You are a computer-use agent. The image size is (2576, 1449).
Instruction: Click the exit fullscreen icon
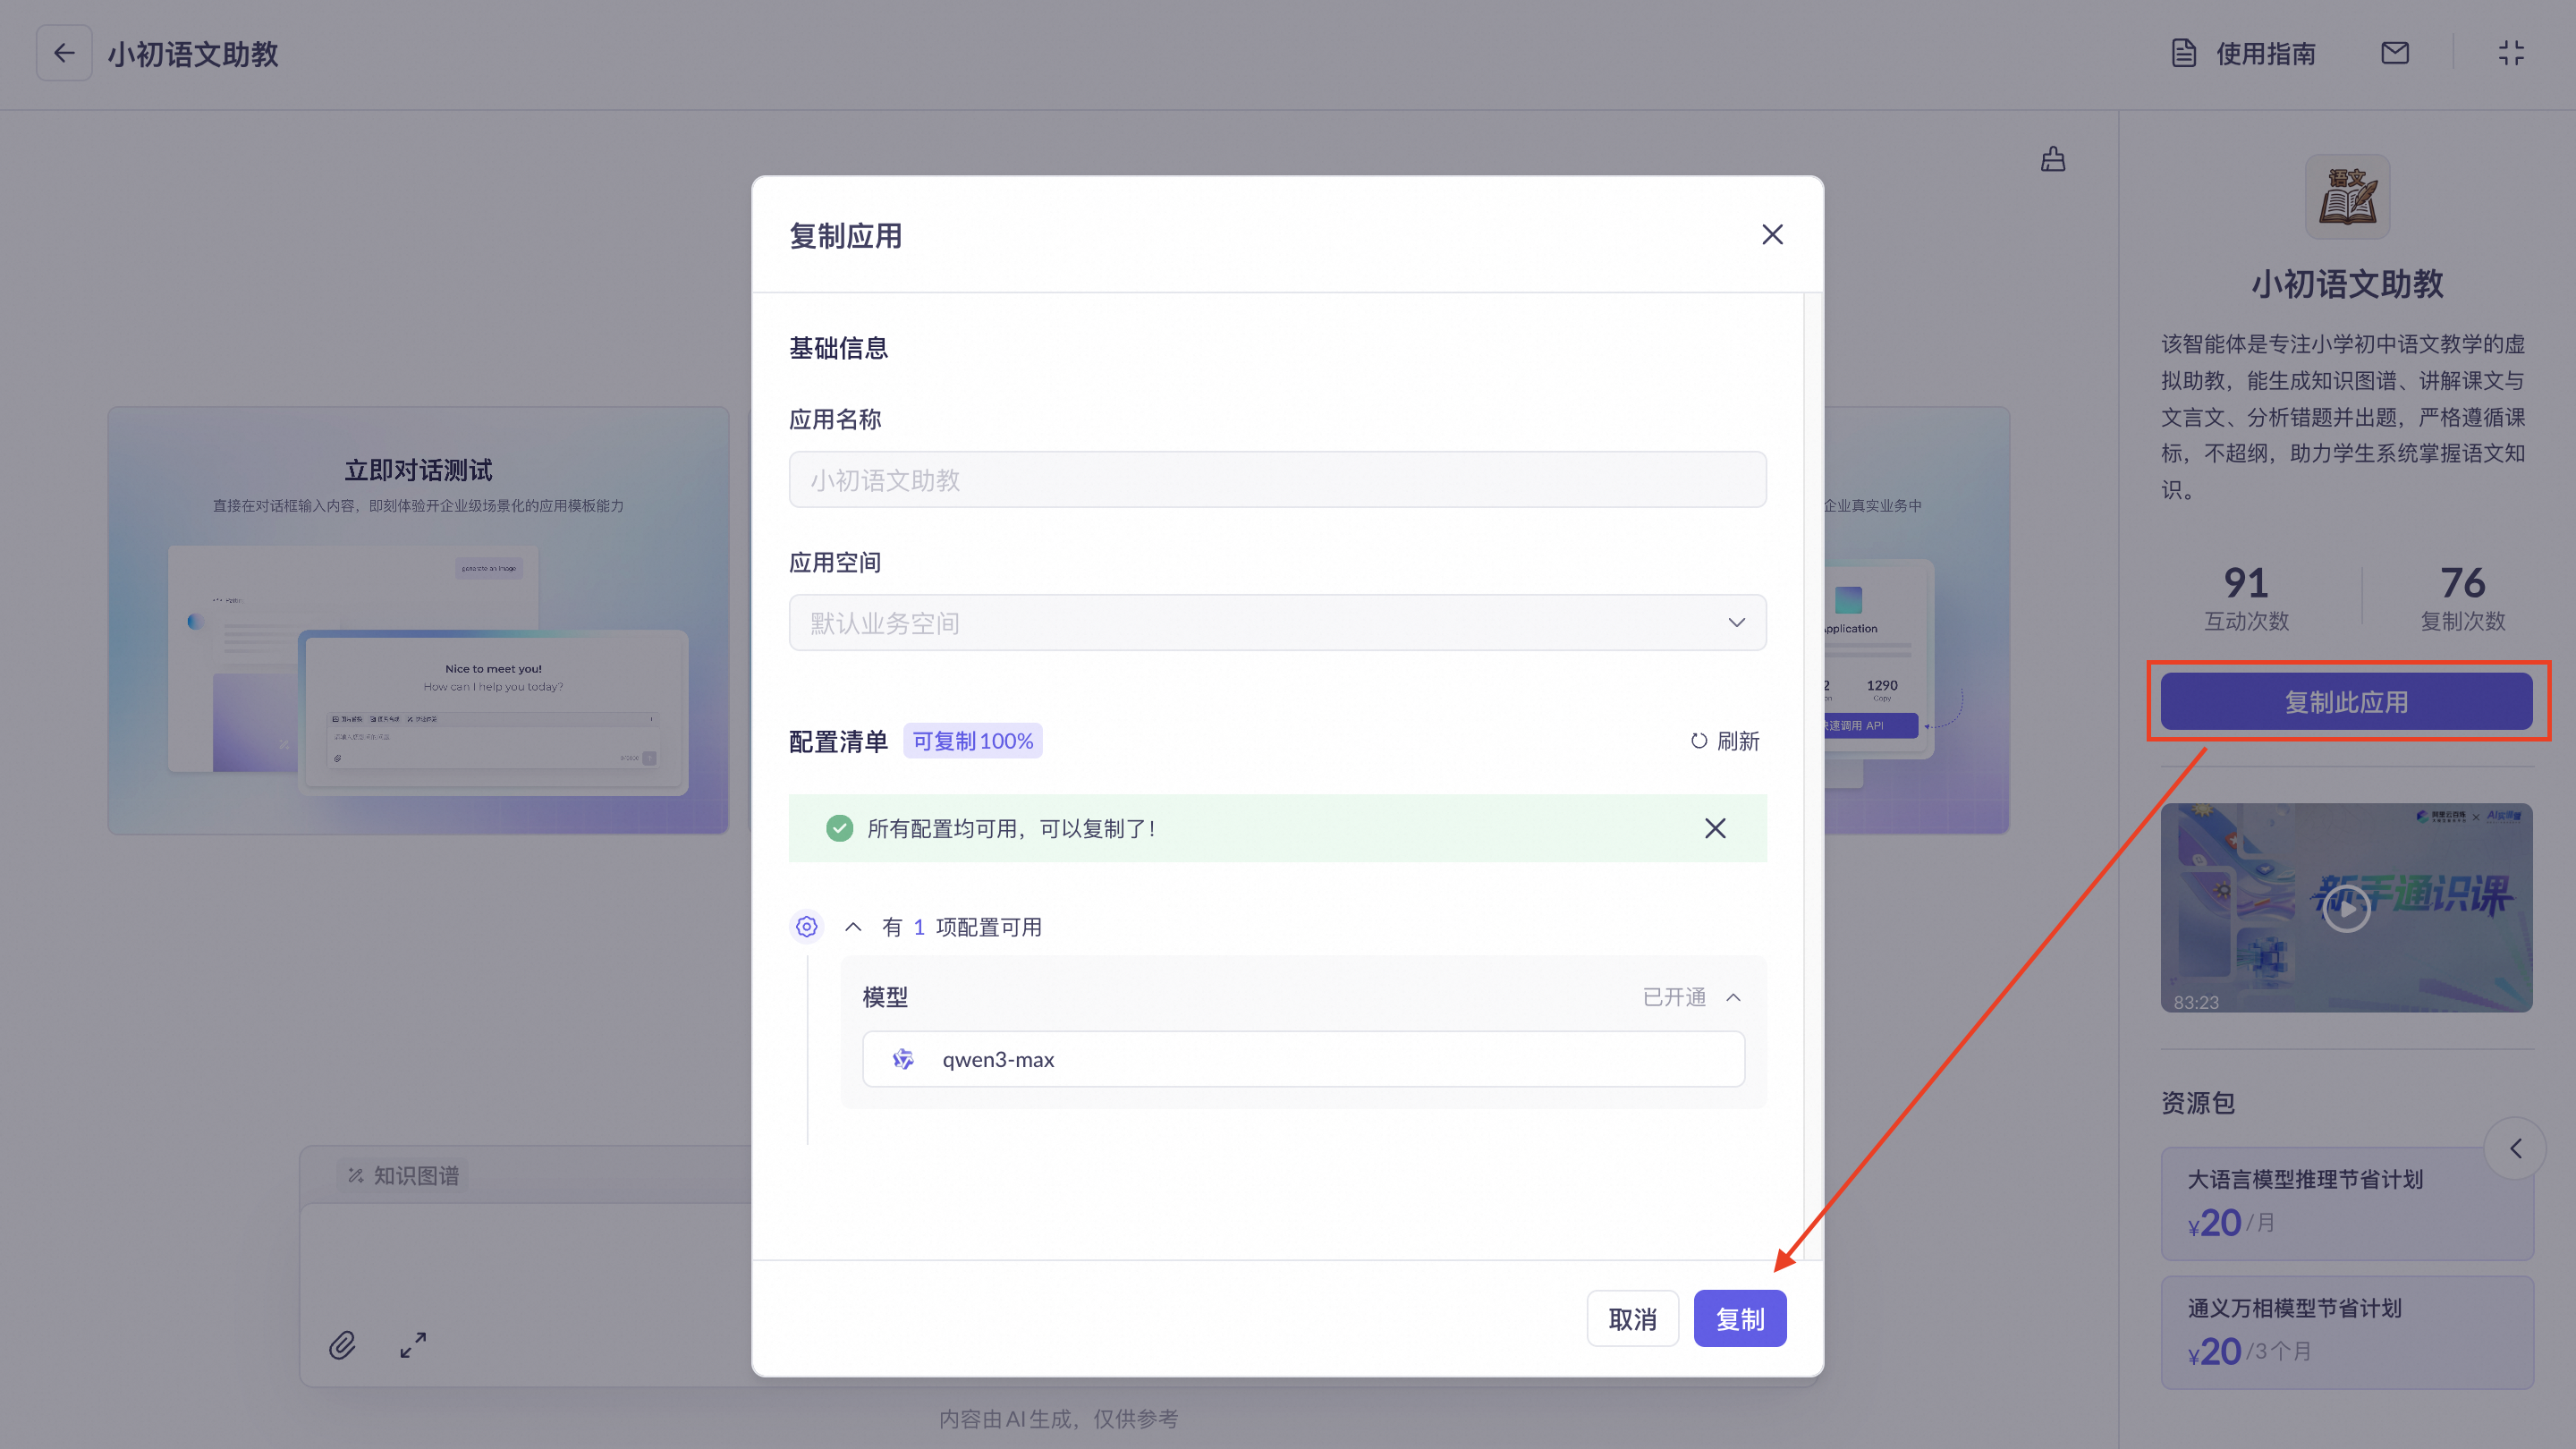pos(2511,53)
